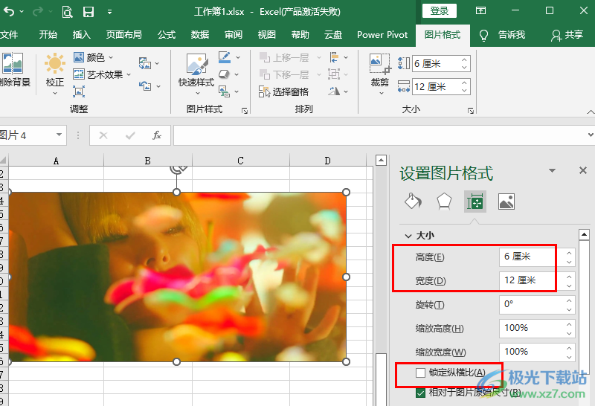Open Print Preview icon in quick access
Screen dimensions: 595x406
(67, 12)
